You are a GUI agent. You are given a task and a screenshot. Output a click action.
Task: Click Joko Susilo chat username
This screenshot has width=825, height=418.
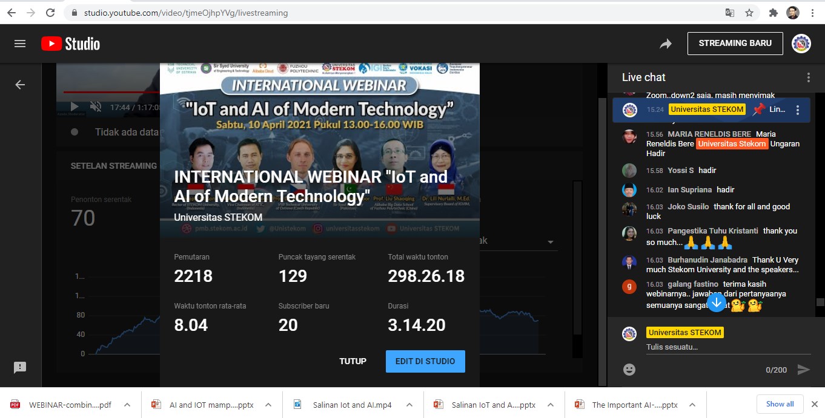[x=688, y=207]
